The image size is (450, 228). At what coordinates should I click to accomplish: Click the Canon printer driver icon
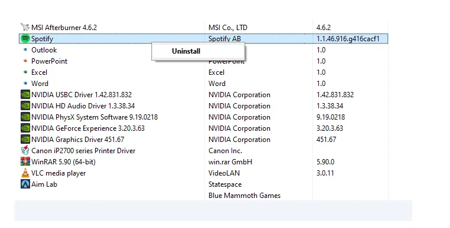tap(25, 150)
